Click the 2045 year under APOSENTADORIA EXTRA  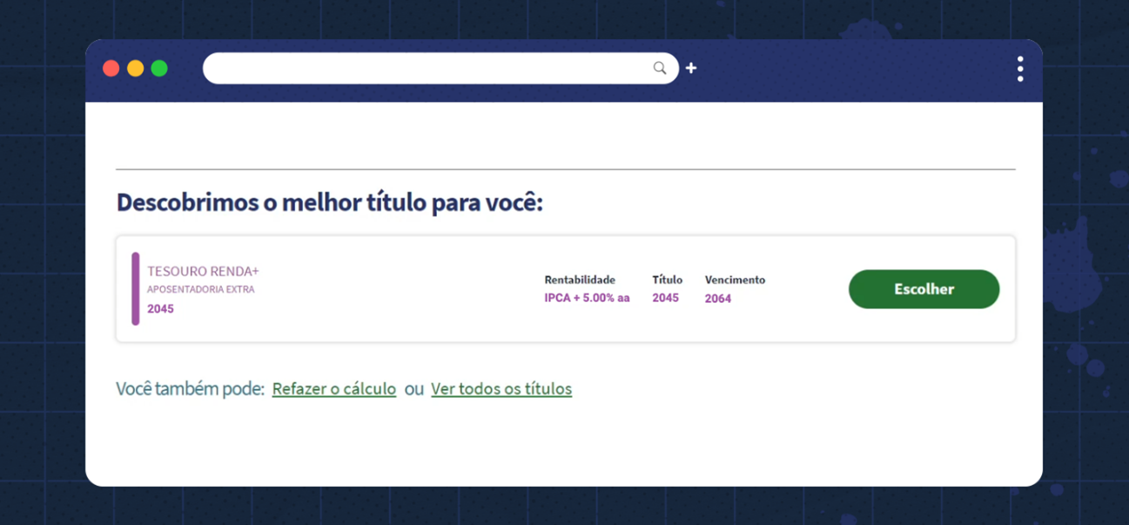point(160,309)
